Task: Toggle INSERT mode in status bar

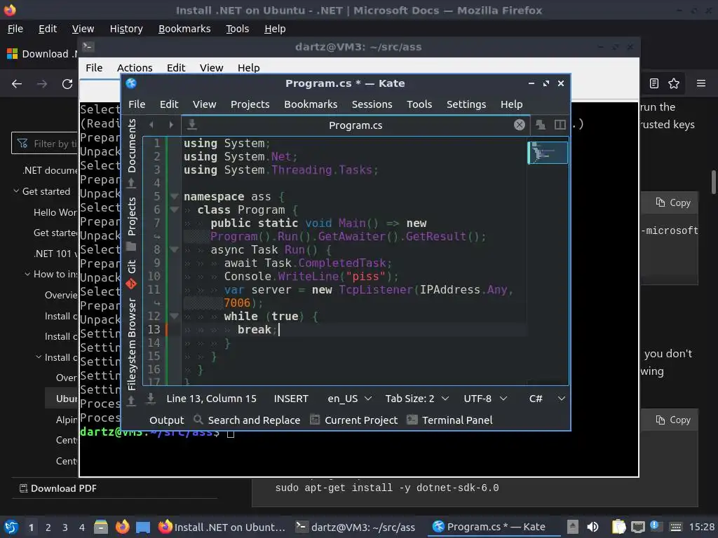Action: (x=291, y=399)
